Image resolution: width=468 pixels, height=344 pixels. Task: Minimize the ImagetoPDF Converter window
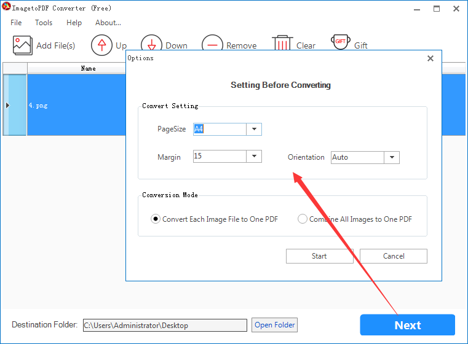tap(417, 9)
